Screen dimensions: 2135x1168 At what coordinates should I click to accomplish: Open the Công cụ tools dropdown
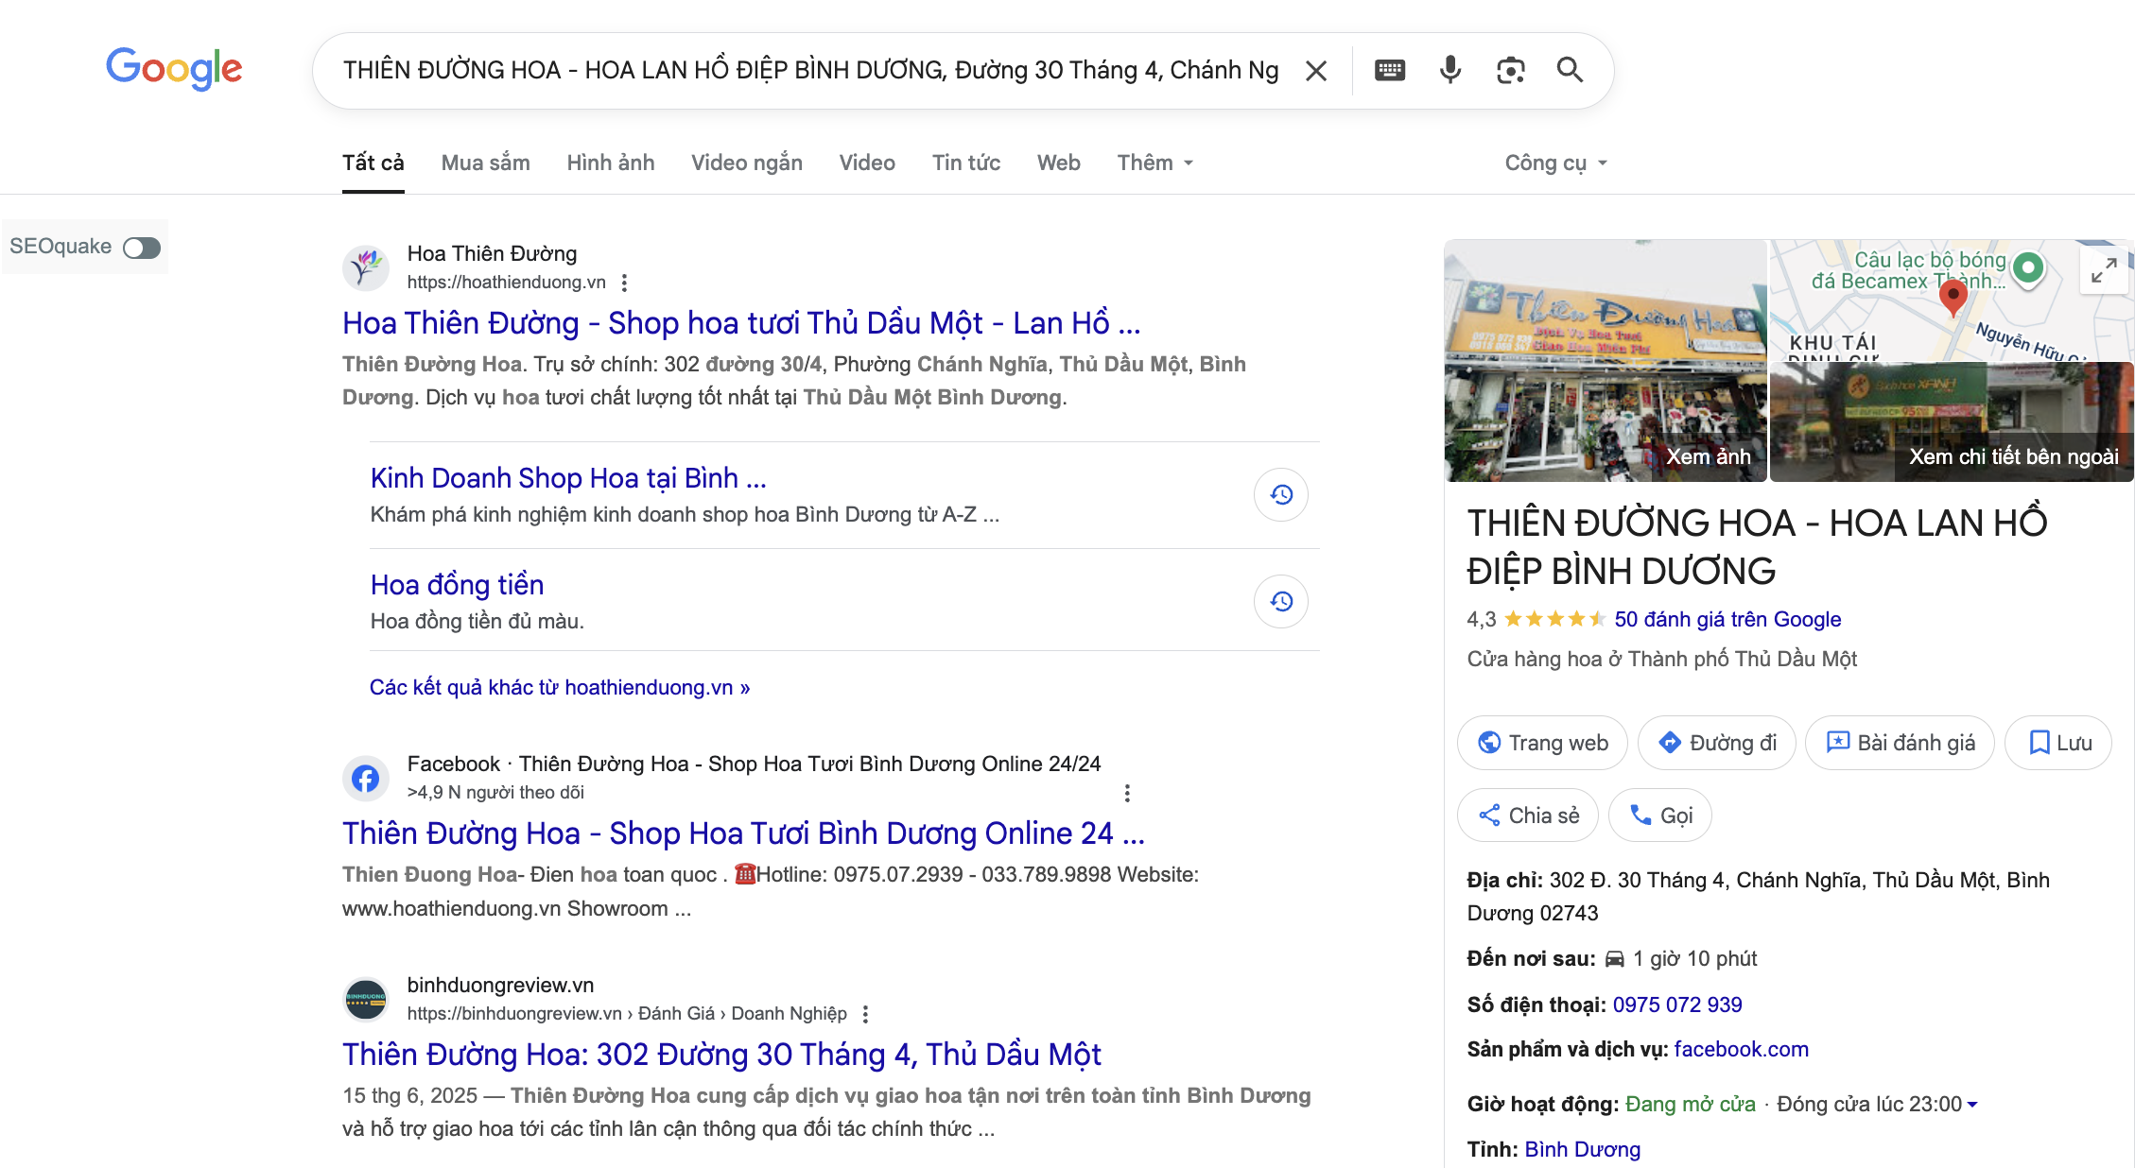click(1556, 163)
